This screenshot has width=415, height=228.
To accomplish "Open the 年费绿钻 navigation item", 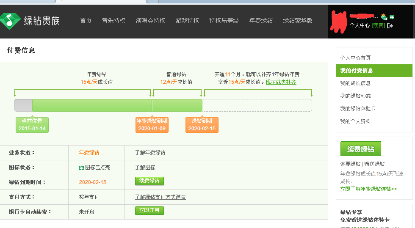I will 261,21.
